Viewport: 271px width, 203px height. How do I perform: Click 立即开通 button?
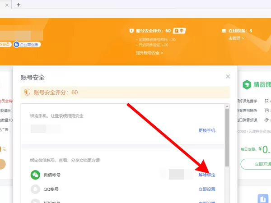tap(256, 164)
